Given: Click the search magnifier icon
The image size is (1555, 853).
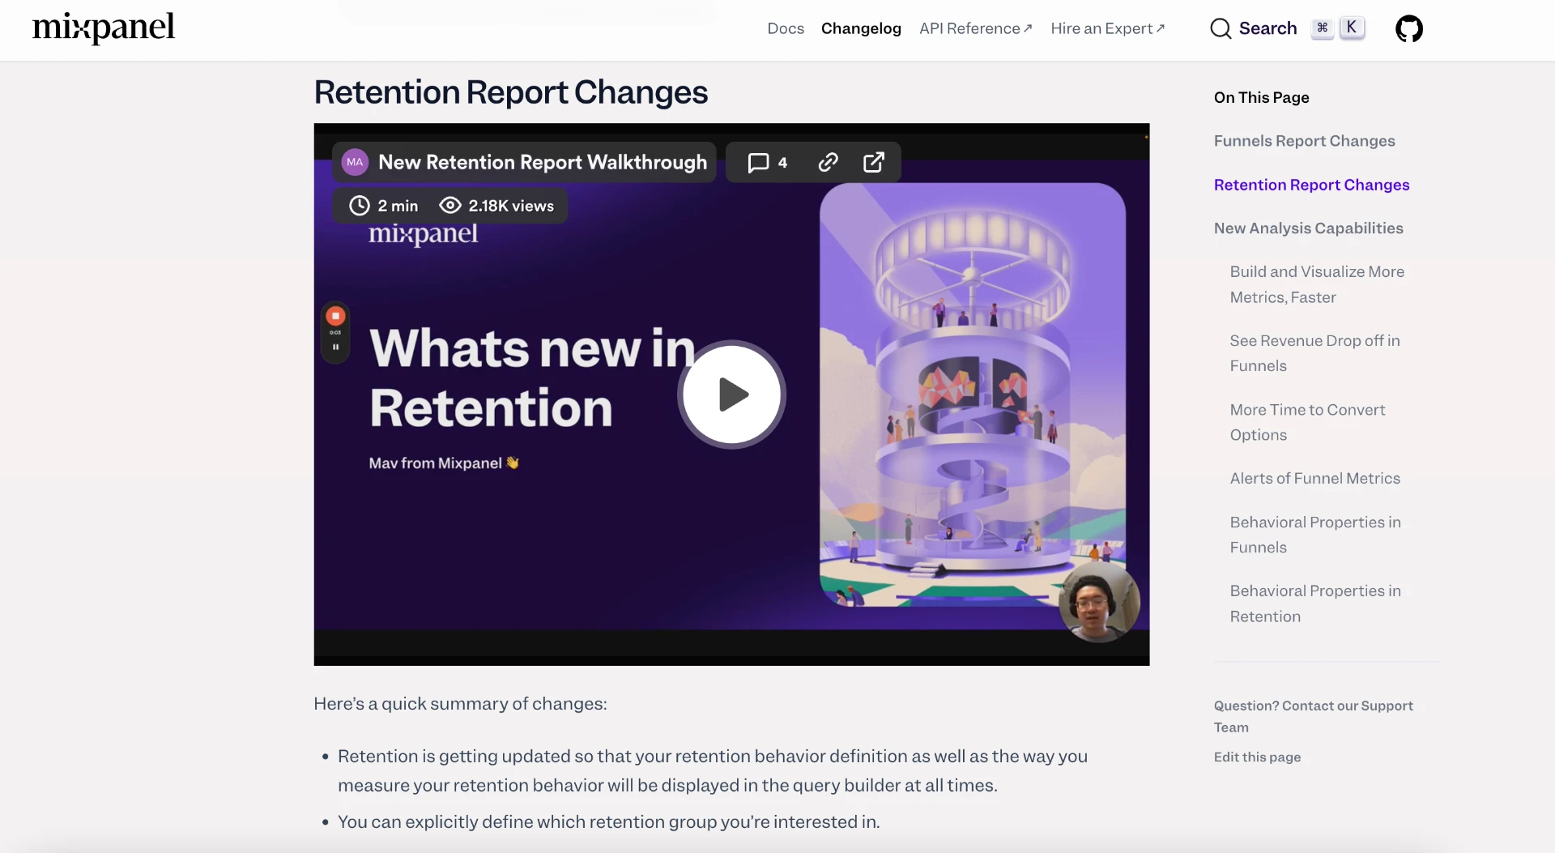Looking at the screenshot, I should pos(1221,28).
